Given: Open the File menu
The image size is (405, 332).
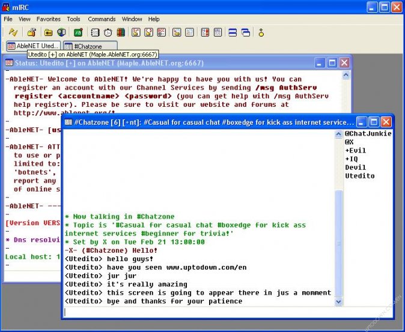Looking at the screenshot, I should coord(8,19).
